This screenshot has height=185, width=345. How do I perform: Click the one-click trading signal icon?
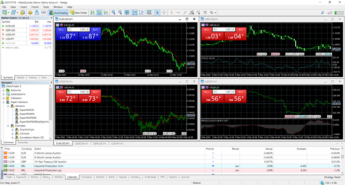coord(43,12)
